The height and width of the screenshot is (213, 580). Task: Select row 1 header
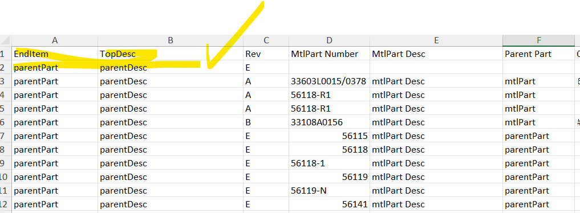[x=6, y=54]
